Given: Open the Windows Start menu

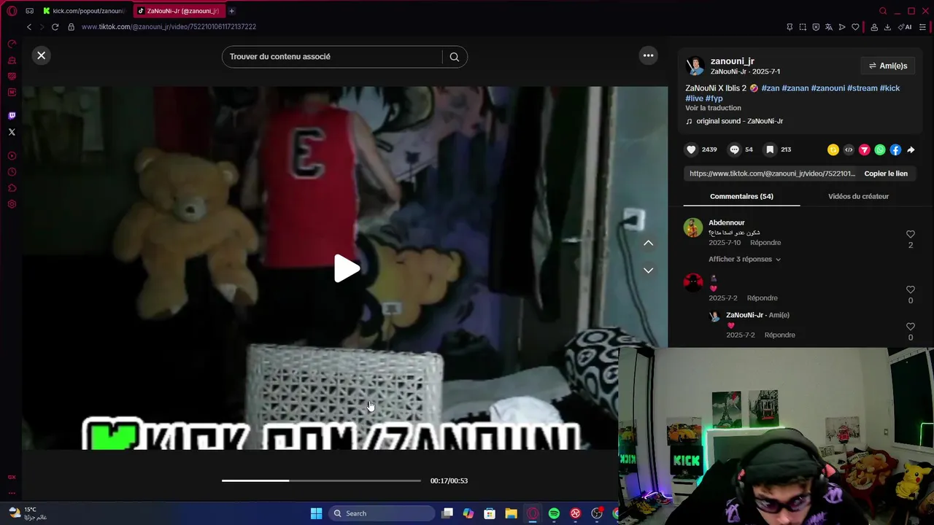Looking at the screenshot, I should (x=316, y=513).
